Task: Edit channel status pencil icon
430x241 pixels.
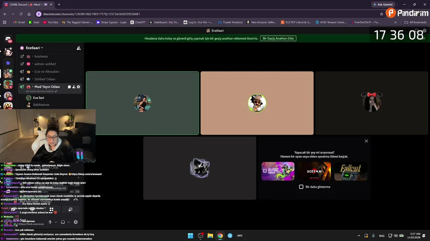Action: coord(56,91)
